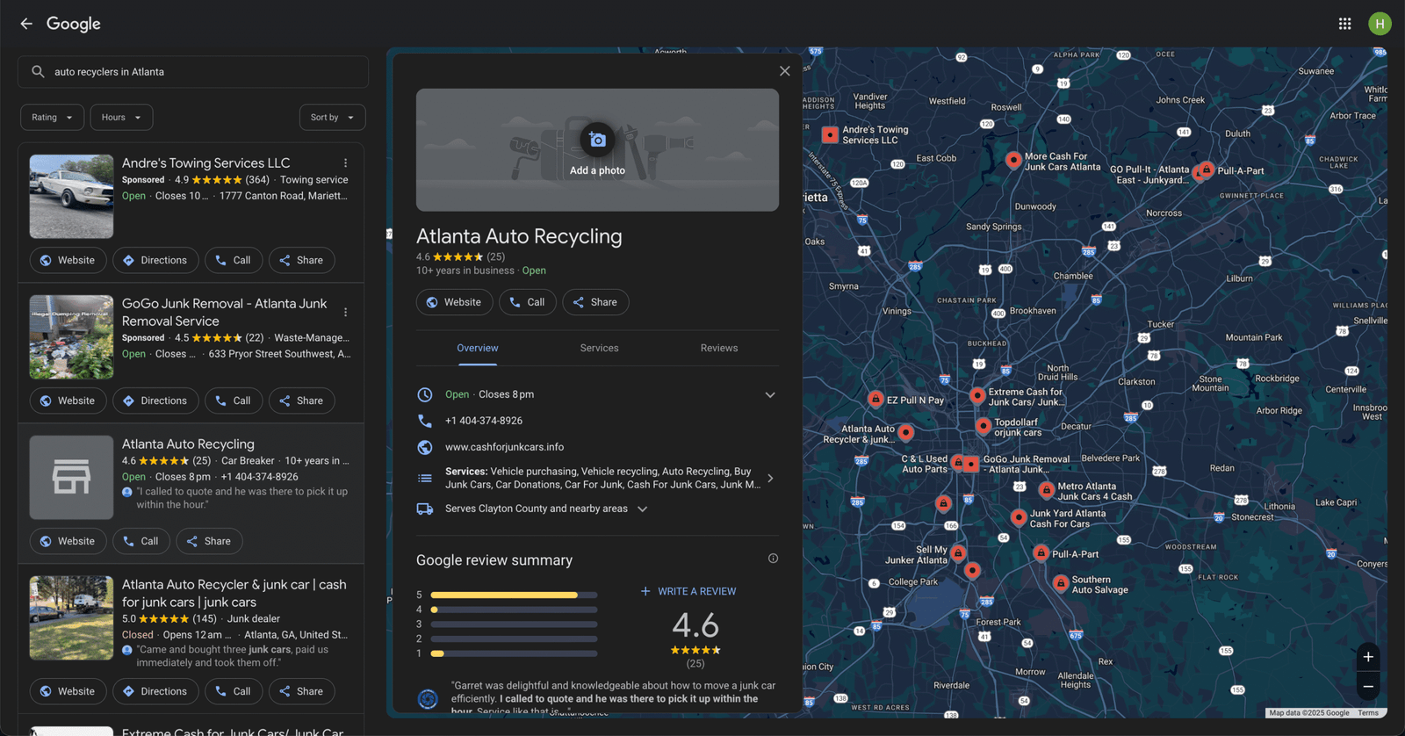Get Directions to GoGo Junk Removal
Viewport: 1405px width, 736px height.
pos(155,400)
